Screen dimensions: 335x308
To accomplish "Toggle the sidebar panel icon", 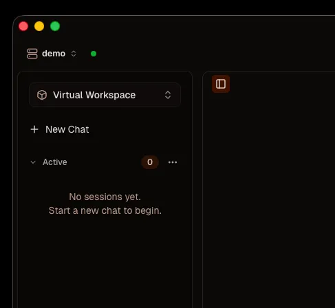I will pyautogui.click(x=221, y=84).
